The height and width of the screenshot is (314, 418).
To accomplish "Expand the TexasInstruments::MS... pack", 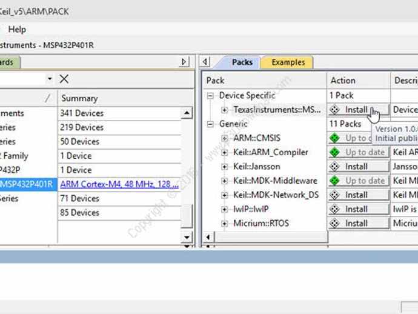I will point(225,110).
